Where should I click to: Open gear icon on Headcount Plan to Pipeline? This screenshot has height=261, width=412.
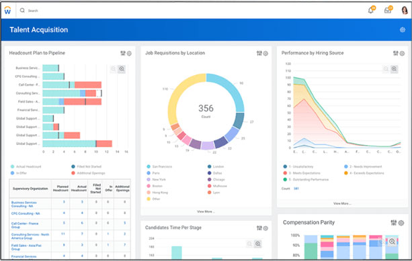[129, 54]
